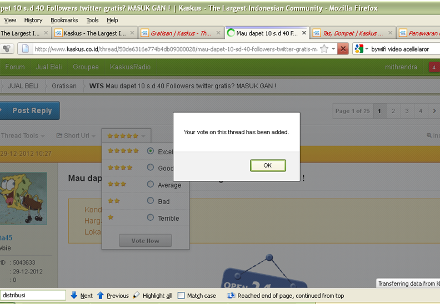
Task: Click the OPEN 24 sign image
Action: click(x=264, y=271)
